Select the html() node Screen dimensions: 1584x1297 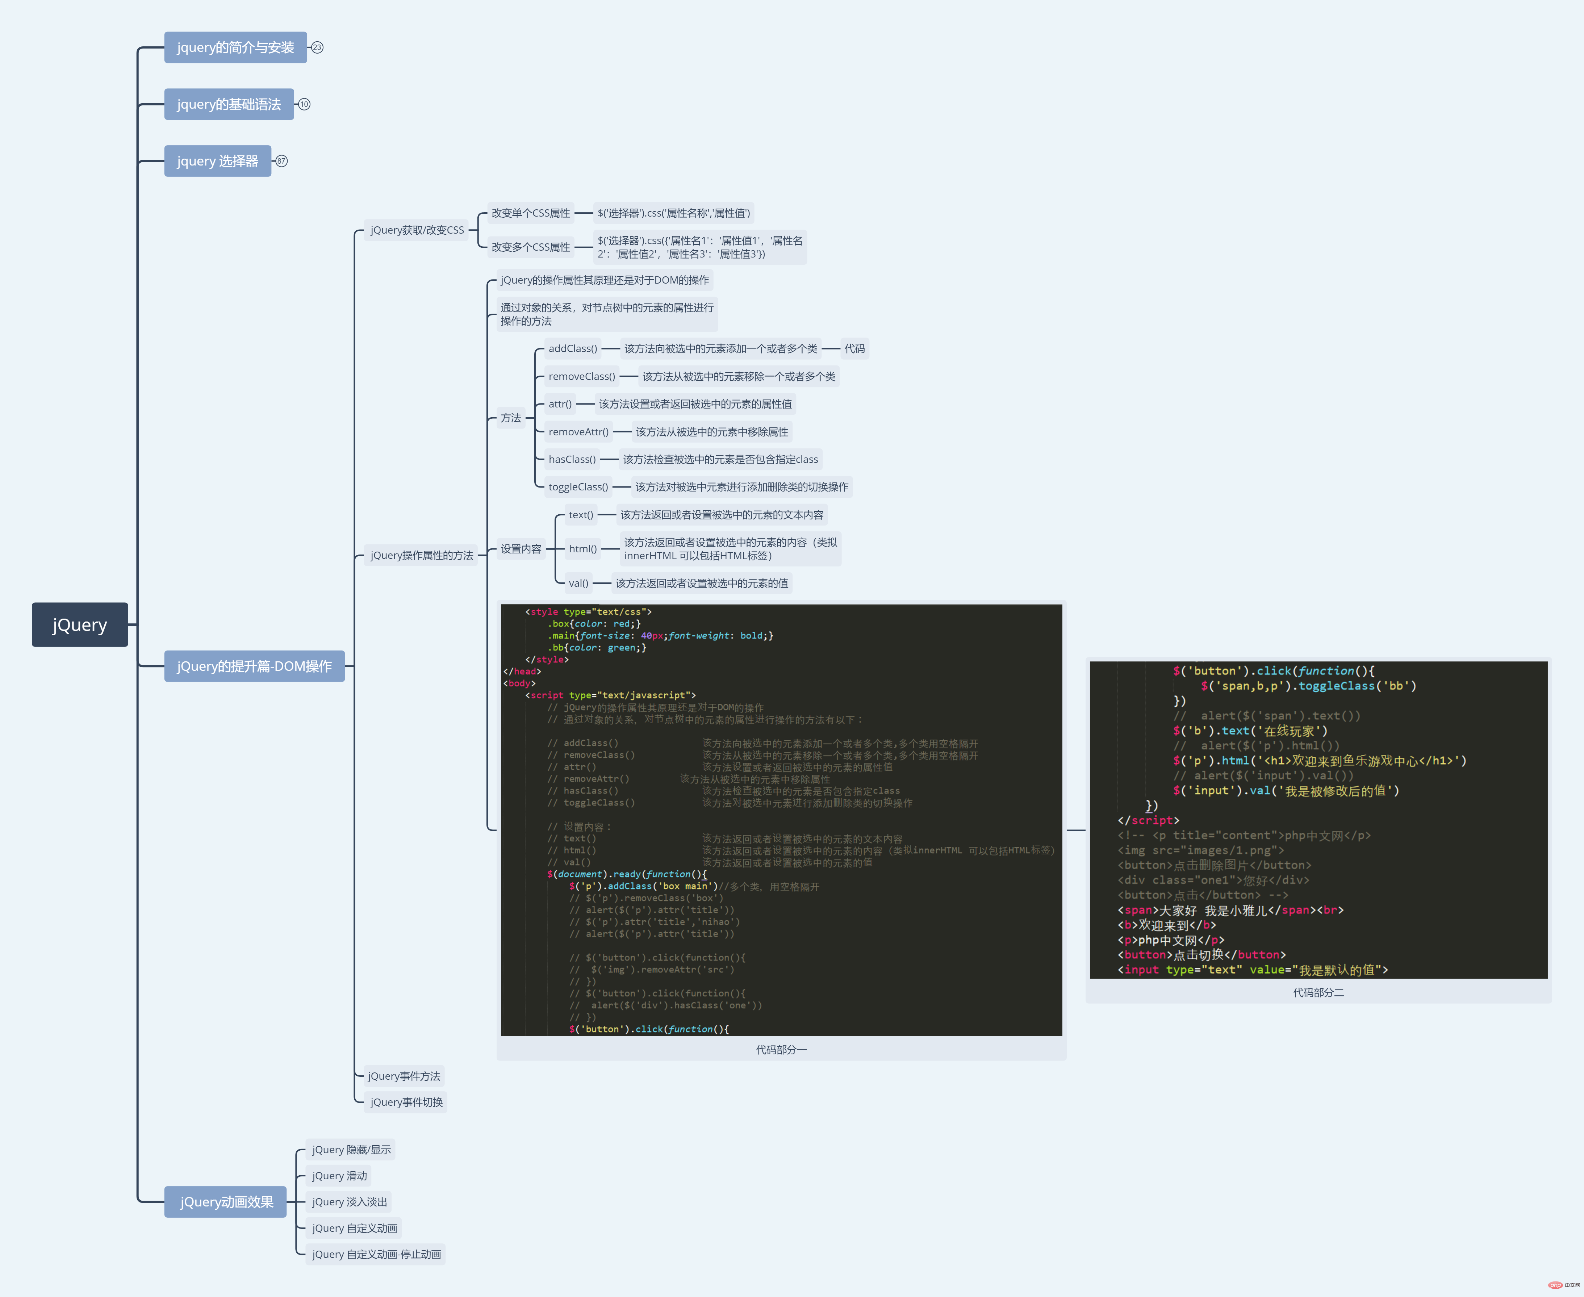(x=583, y=549)
